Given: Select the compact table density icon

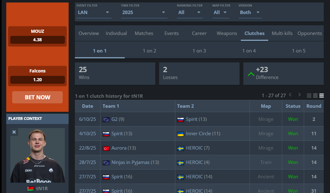Looking at the screenshot, I should 309,96.
